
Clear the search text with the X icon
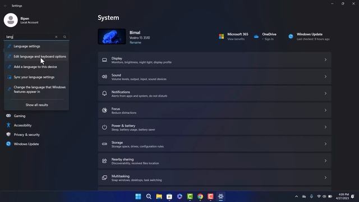(56, 37)
